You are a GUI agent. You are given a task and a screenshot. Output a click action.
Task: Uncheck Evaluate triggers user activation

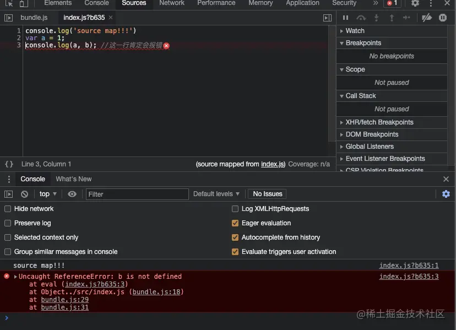235,252
